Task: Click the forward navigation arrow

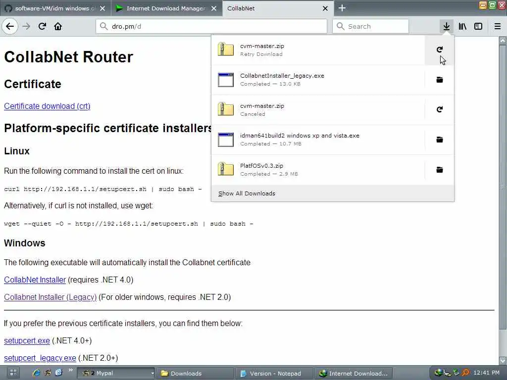Action: click(26, 26)
